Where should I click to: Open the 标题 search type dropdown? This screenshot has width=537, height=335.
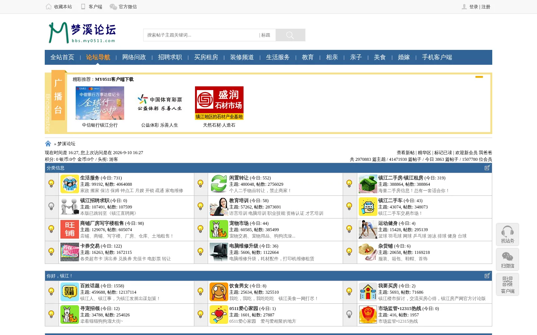point(265,35)
